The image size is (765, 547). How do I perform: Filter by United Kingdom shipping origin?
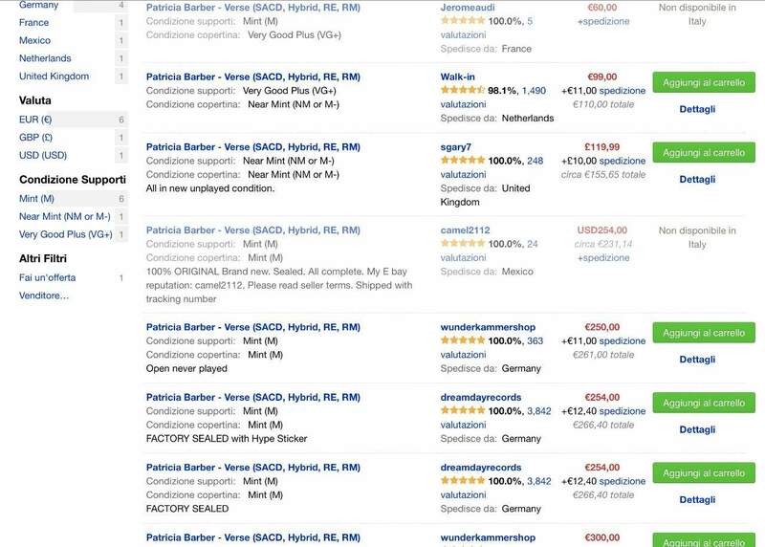click(x=54, y=77)
